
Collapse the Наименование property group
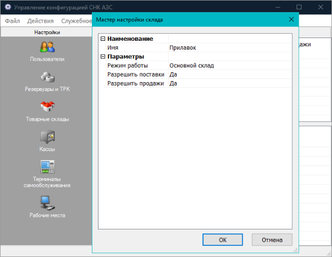coord(102,39)
